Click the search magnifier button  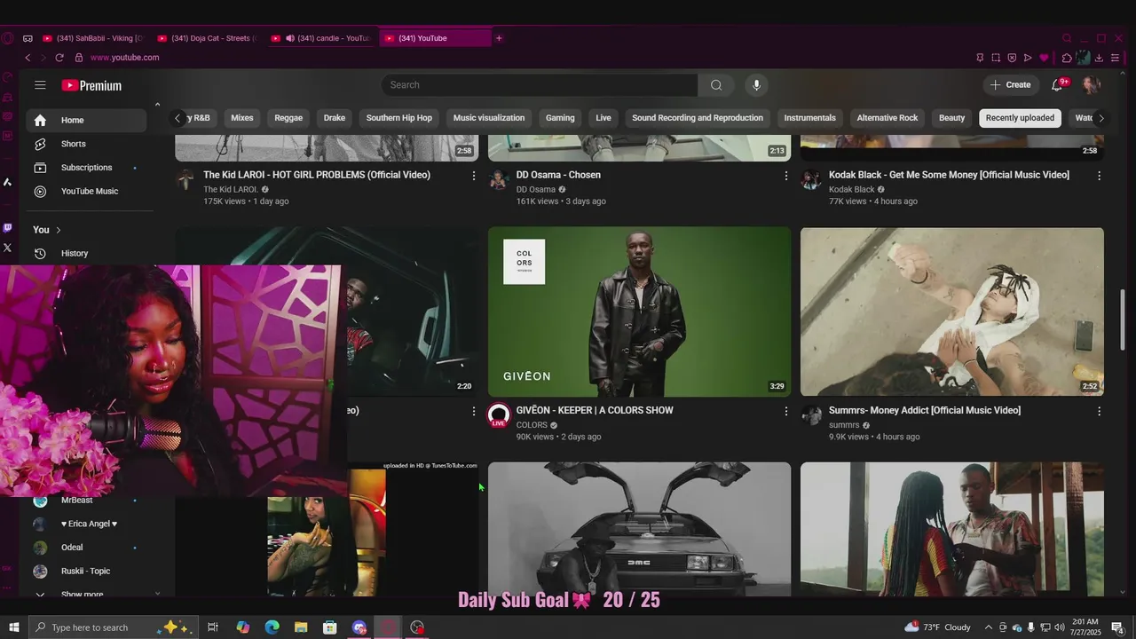coord(716,85)
